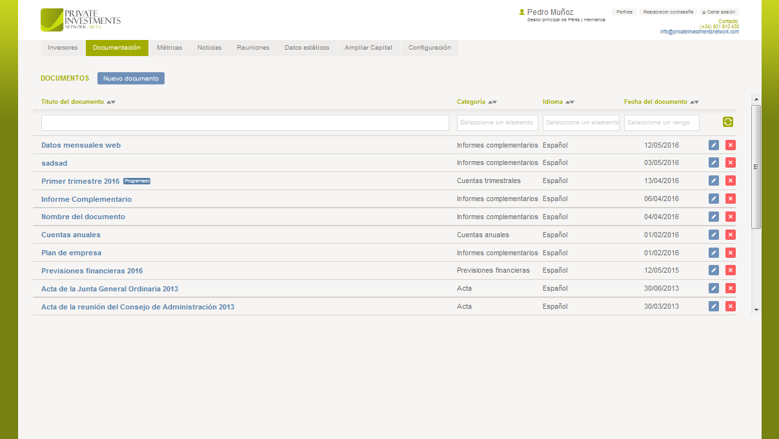779x439 pixels.
Task: Sort documents by Fecha del documento
Action: (x=694, y=102)
